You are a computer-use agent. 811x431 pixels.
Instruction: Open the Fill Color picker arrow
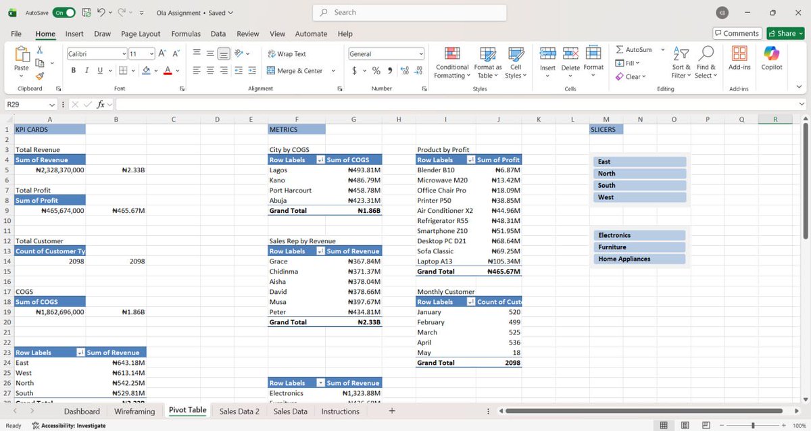[x=156, y=71]
